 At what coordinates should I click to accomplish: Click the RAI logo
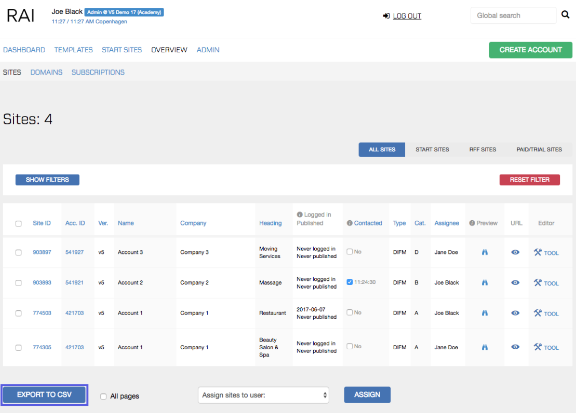point(21,16)
